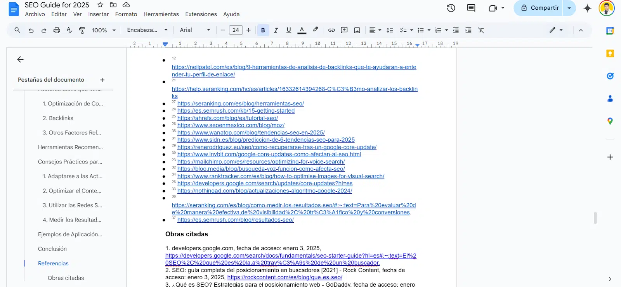Screen dimensions: 621x287
Task: Jump to the Conclusión heading
Action: [x=52, y=249]
